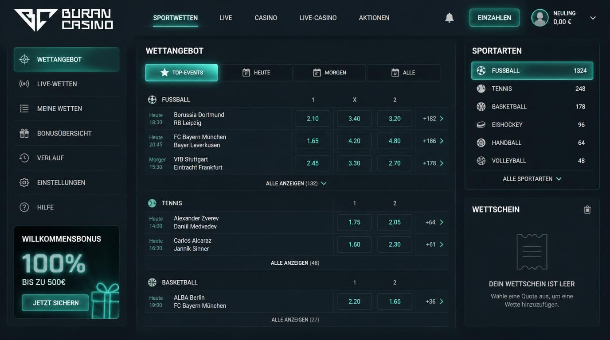The height and width of the screenshot is (340, 610).
Task: Select draw odds 4.20 for Bayern match
Action: pos(354,141)
